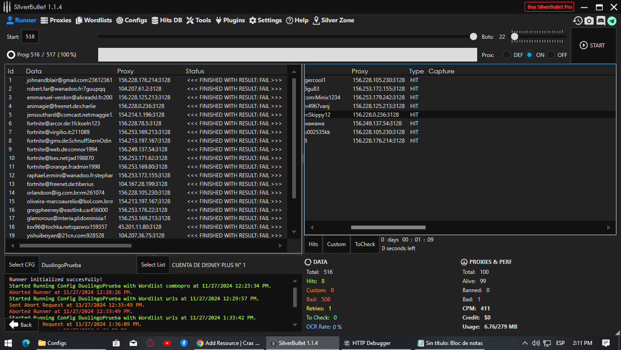
Task: Open YouTube from the taskbar
Action: click(167, 343)
